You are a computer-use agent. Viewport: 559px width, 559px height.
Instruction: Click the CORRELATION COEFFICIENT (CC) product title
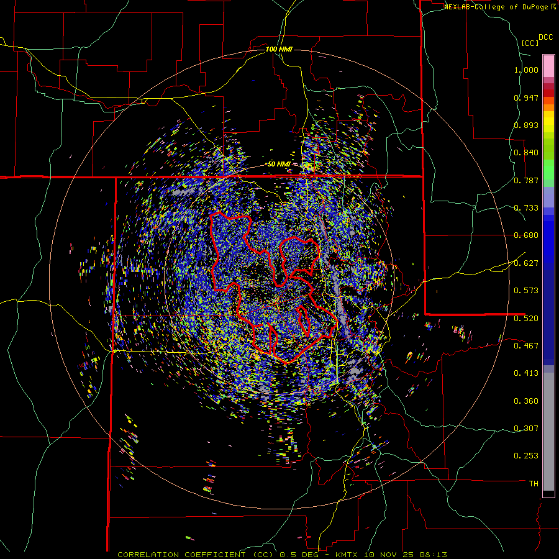197,555
